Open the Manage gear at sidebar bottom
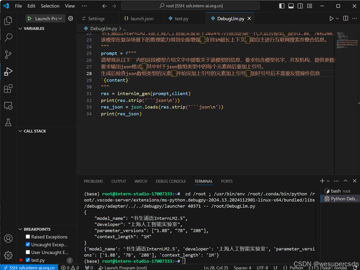Image resolution: width=360 pixels, height=270 pixels. click(8, 255)
